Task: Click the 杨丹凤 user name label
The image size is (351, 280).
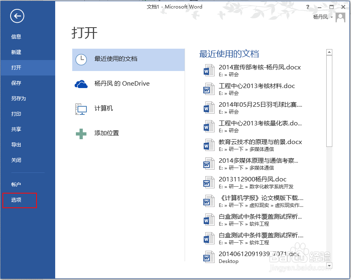Action: point(320,17)
